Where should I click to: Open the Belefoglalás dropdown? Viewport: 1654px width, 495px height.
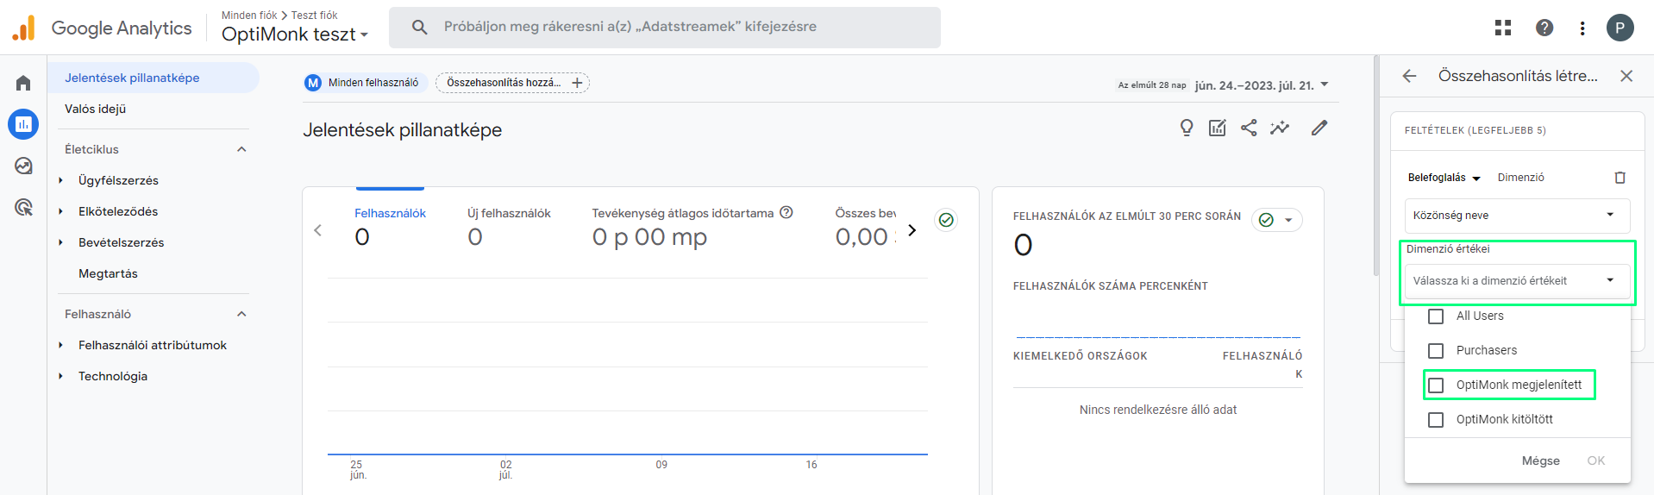1444,178
